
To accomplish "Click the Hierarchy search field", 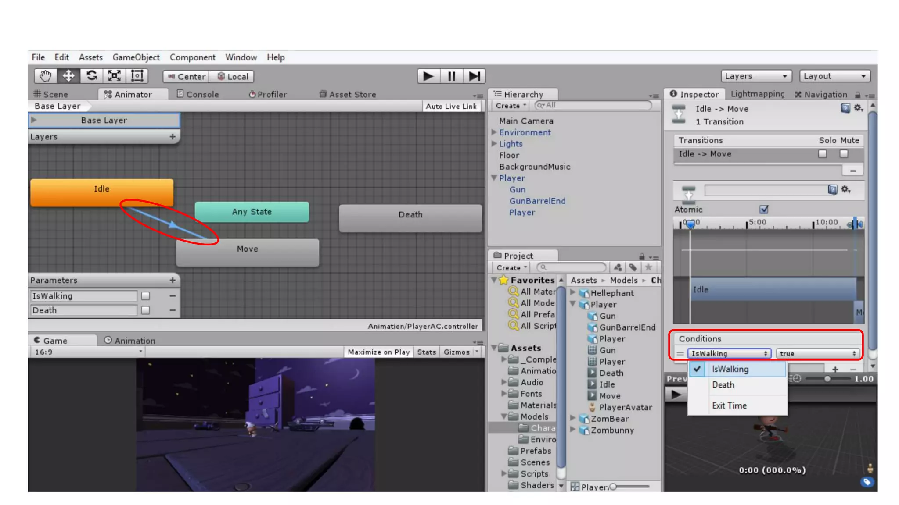I will [x=593, y=105].
